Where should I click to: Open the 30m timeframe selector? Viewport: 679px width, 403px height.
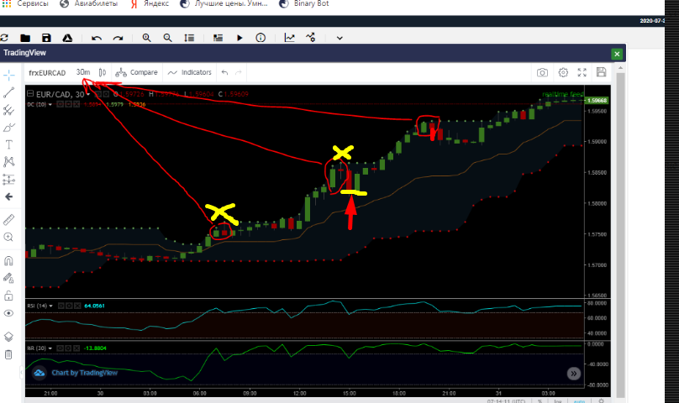[x=82, y=72]
